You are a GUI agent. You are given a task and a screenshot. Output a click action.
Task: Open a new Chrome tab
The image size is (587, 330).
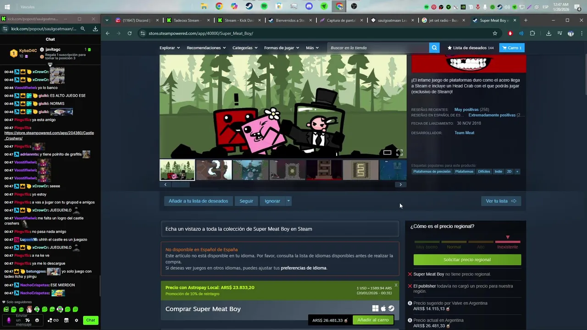pyautogui.click(x=526, y=20)
